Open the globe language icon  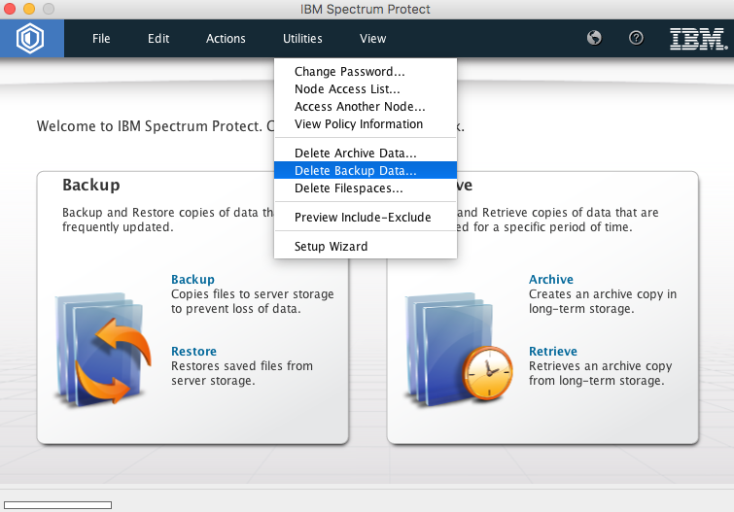pos(594,38)
